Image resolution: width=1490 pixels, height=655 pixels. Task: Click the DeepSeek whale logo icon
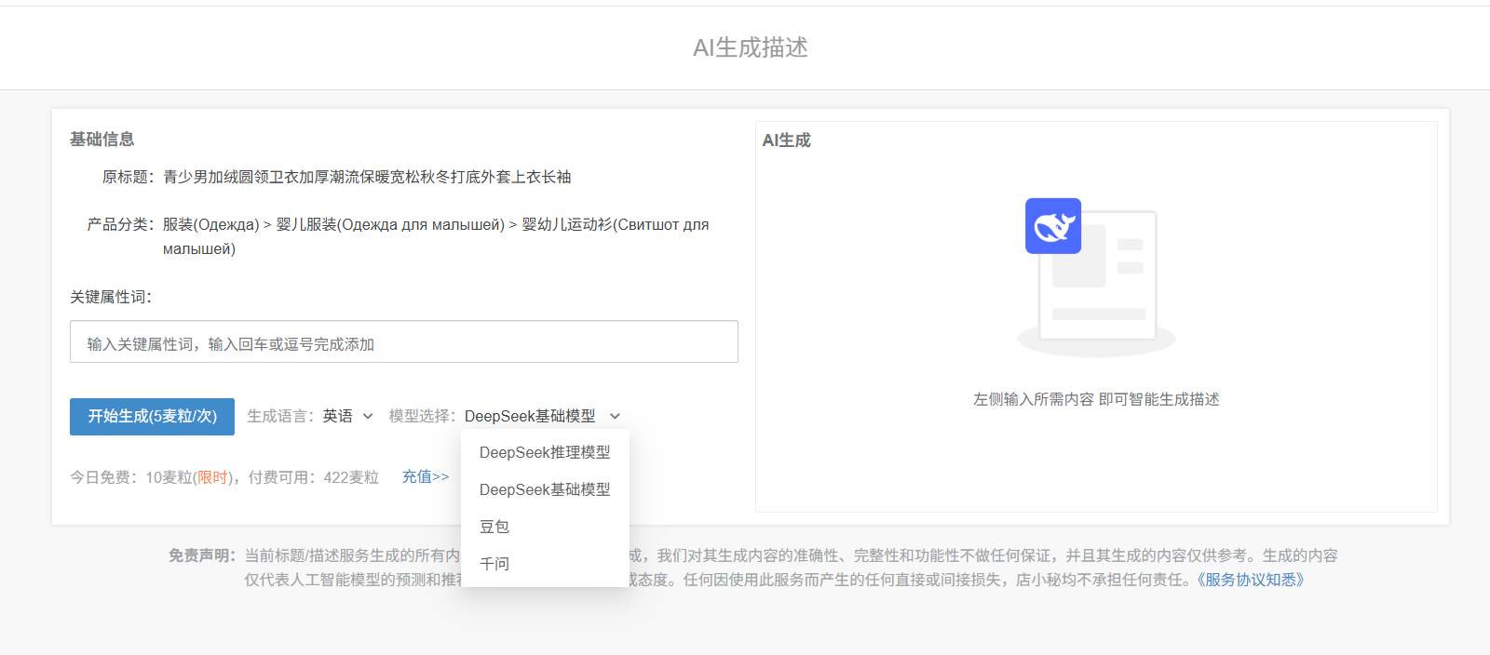pos(1052,226)
